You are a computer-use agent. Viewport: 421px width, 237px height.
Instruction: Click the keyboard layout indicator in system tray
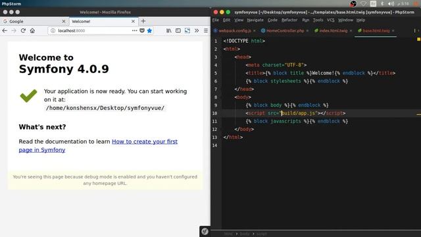pyautogui.click(x=373, y=3)
